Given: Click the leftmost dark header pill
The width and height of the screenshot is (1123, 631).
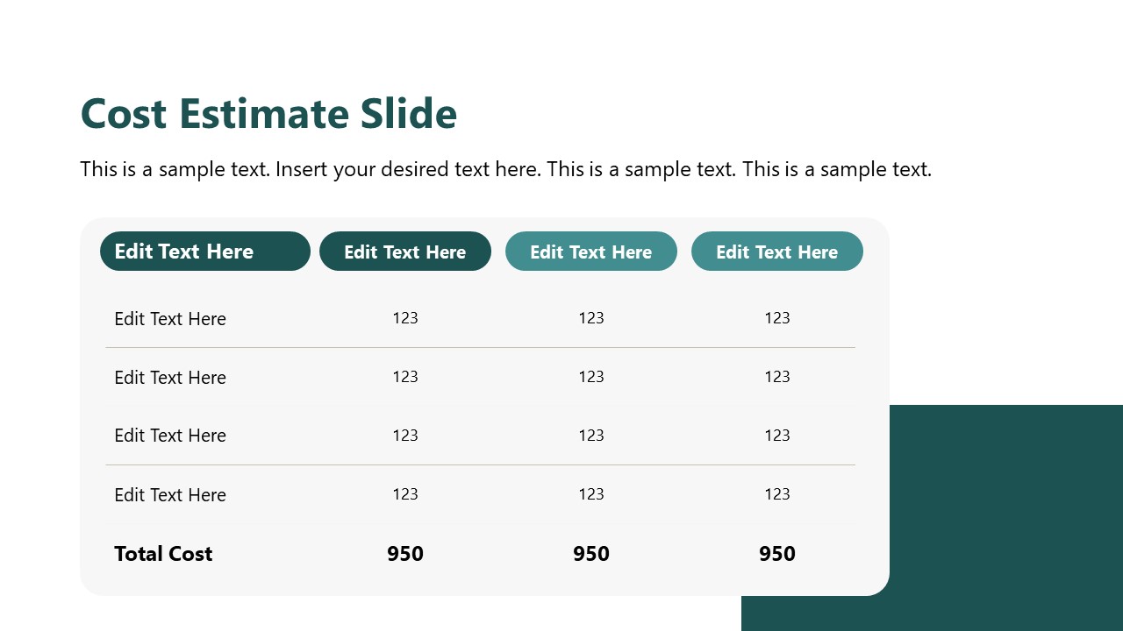Looking at the screenshot, I should [205, 252].
